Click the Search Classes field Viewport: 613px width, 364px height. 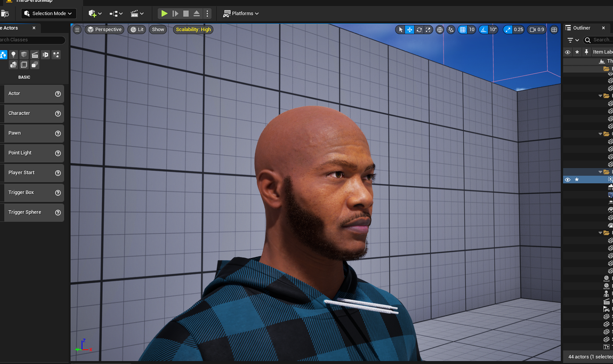pyautogui.click(x=32, y=40)
